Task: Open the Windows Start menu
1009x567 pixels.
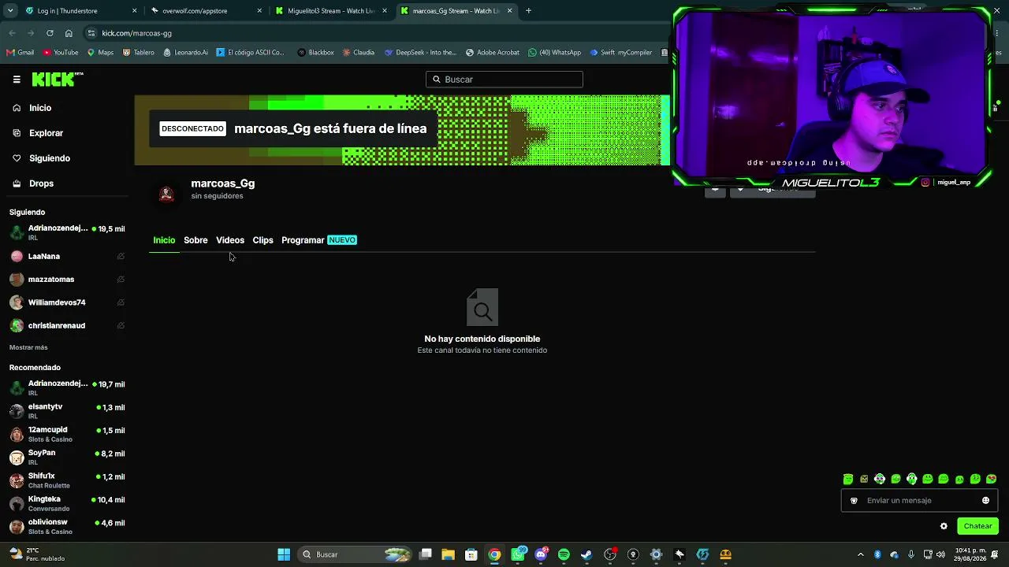Action: coord(284,554)
